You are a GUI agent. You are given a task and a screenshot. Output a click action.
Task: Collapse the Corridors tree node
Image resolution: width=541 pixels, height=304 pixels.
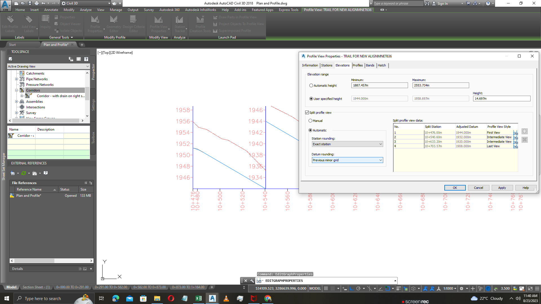[x=16, y=90]
